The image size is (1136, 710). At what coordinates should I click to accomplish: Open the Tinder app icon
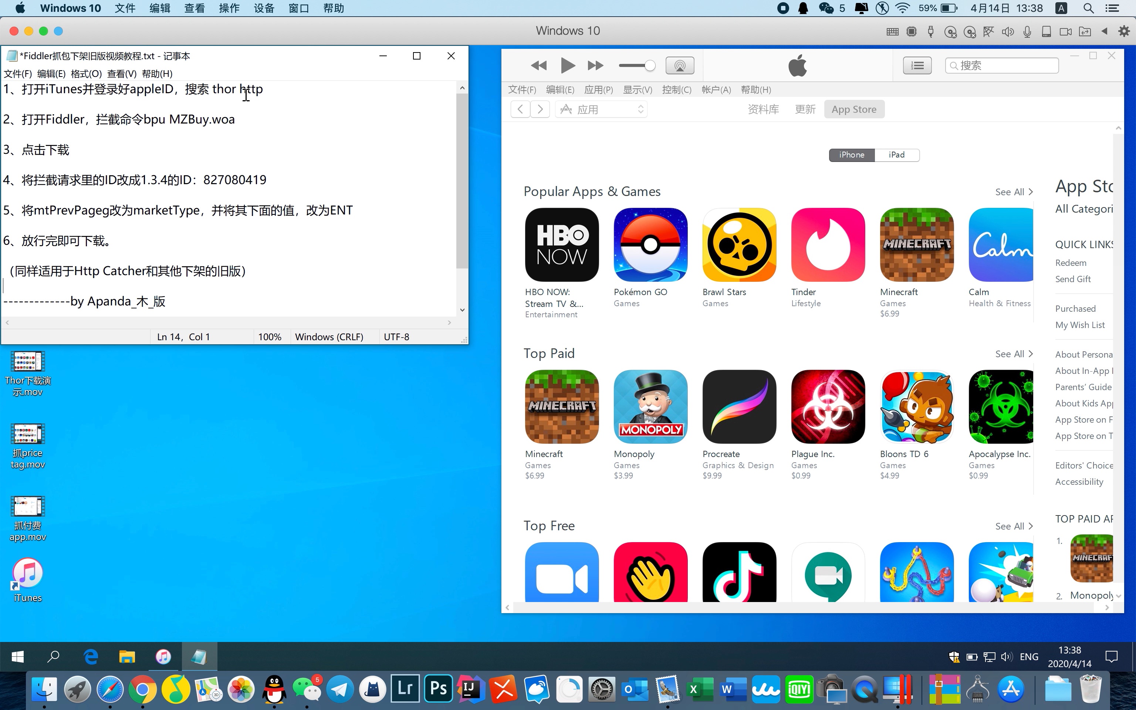click(828, 245)
